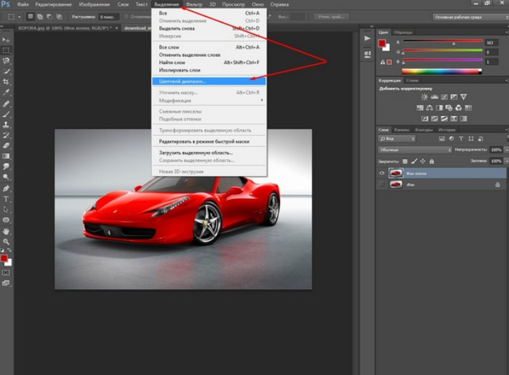Add Brightness/Contrast adjustment icon
The height and width of the screenshot is (375, 509).
(x=425, y=97)
